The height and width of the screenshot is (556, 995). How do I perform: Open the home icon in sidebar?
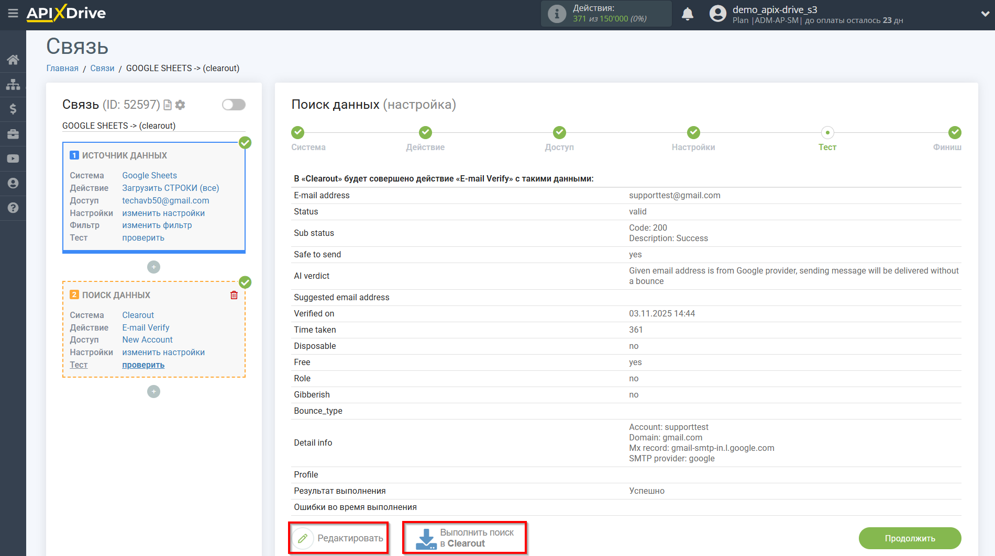(x=13, y=60)
